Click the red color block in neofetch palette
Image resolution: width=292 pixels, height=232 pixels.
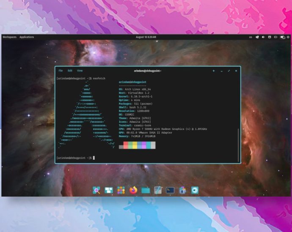tap(126, 145)
